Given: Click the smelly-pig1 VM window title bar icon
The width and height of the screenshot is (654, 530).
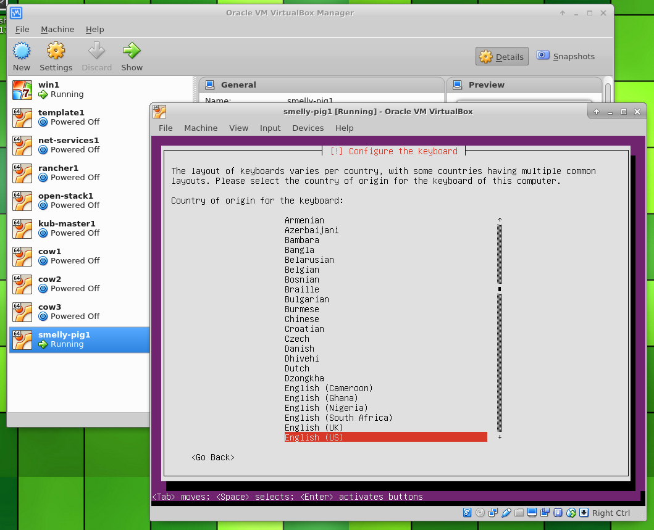Looking at the screenshot, I should pos(159,111).
